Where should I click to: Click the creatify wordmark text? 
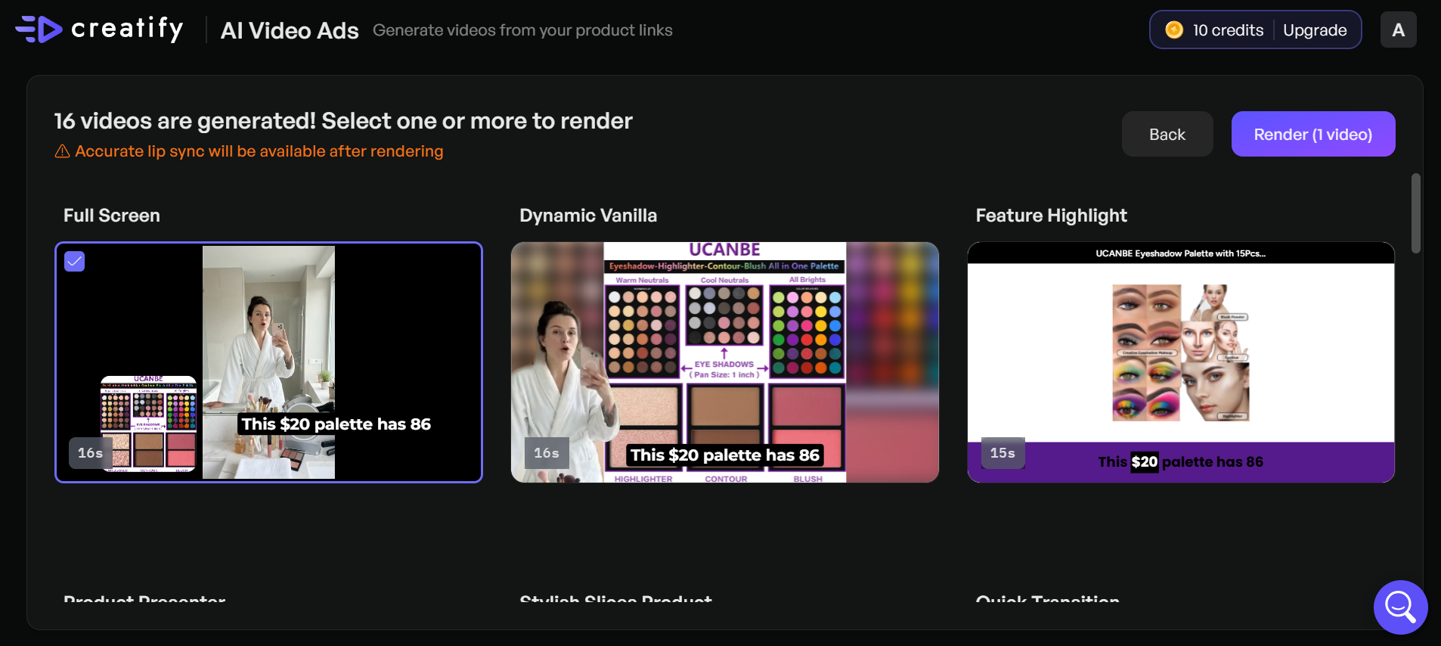(x=127, y=29)
